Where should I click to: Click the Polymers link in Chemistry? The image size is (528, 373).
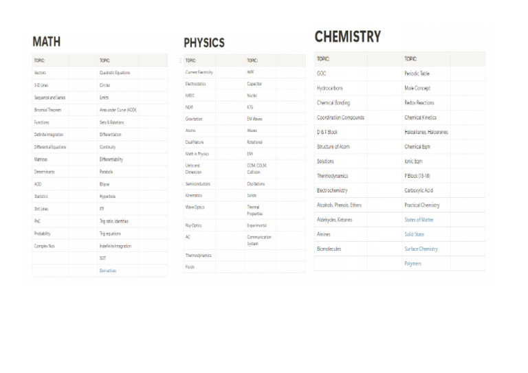point(412,264)
